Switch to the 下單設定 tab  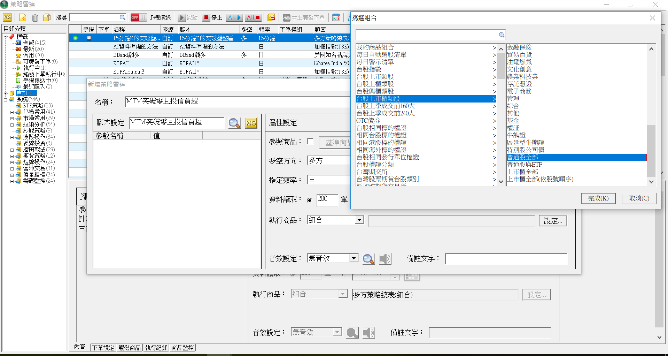pyautogui.click(x=103, y=348)
